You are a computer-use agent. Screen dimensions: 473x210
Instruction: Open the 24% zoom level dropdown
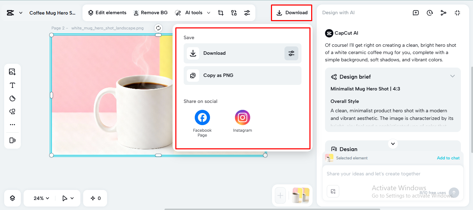[41, 198]
